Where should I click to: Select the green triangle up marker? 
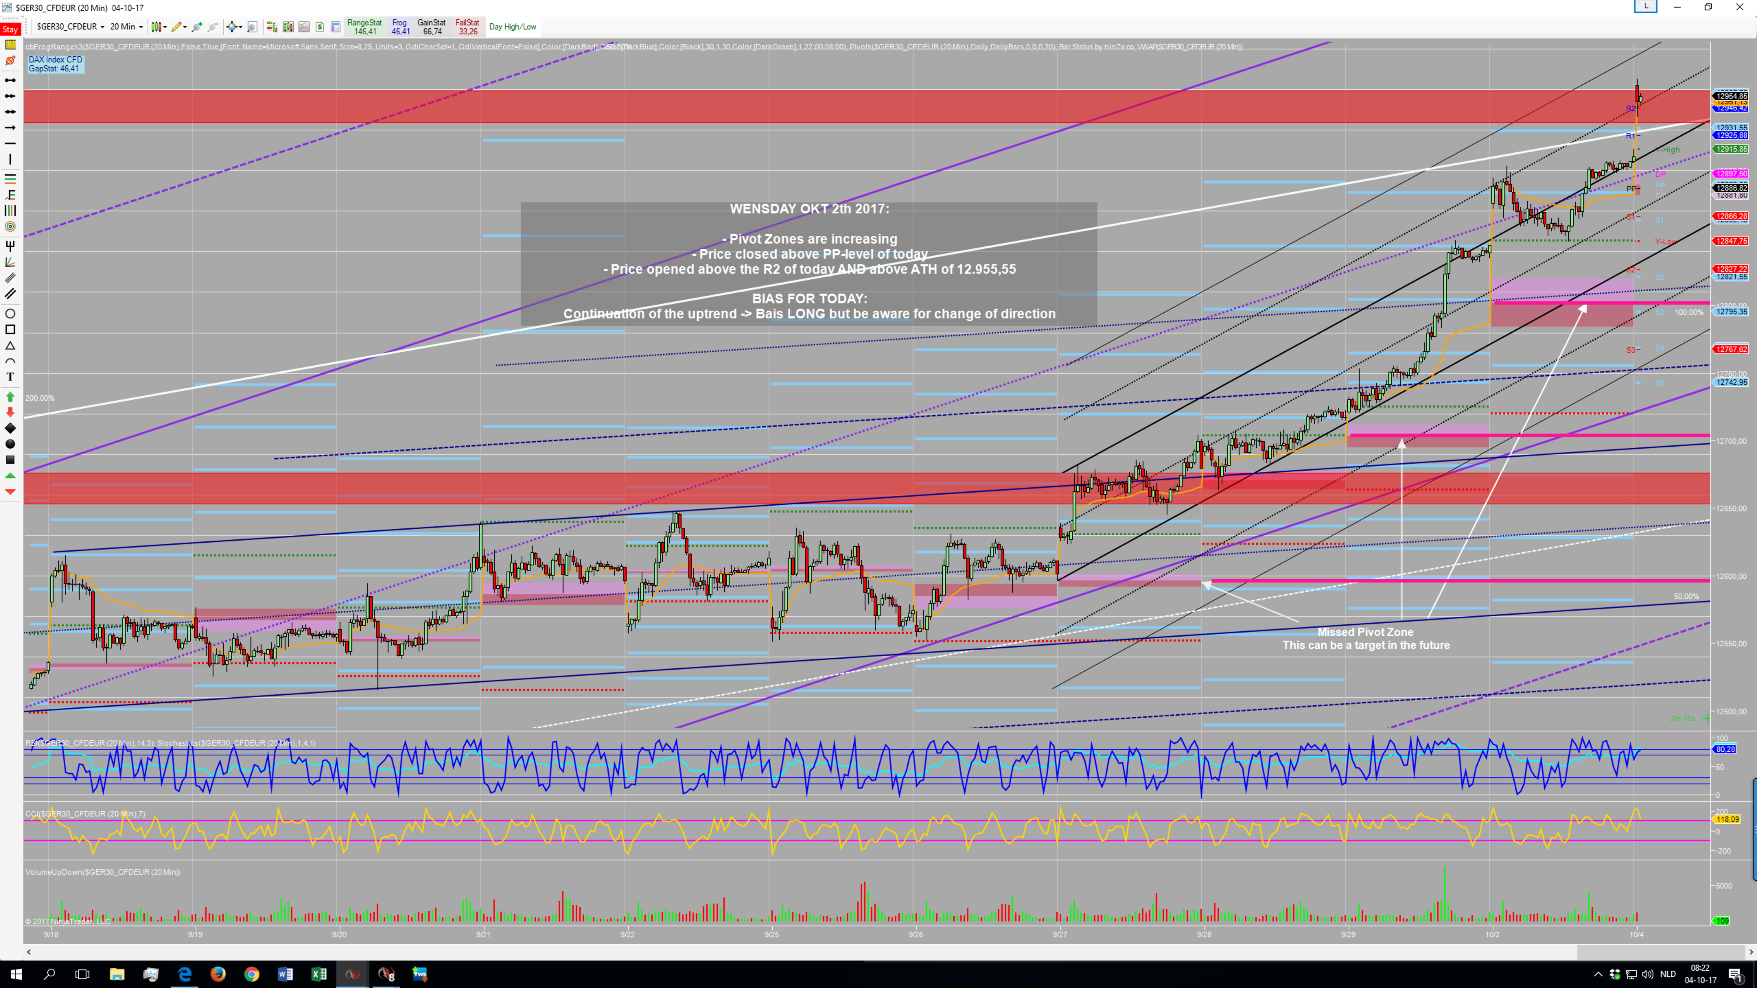coord(10,476)
